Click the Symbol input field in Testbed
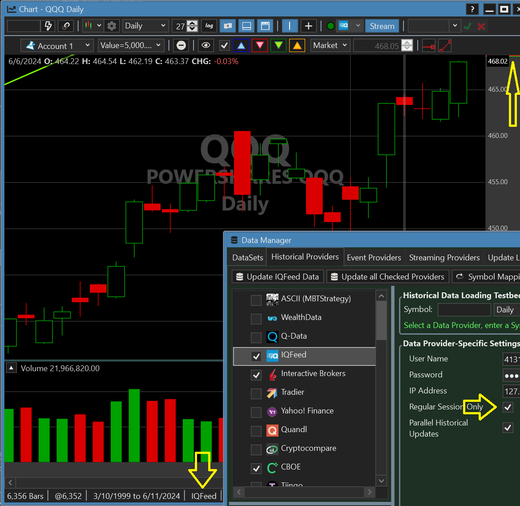520x506 pixels. pos(464,310)
